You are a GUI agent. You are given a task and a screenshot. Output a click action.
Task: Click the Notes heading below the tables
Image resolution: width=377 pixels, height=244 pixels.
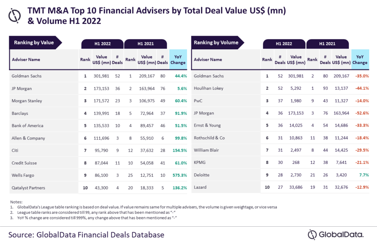(x=16, y=202)
